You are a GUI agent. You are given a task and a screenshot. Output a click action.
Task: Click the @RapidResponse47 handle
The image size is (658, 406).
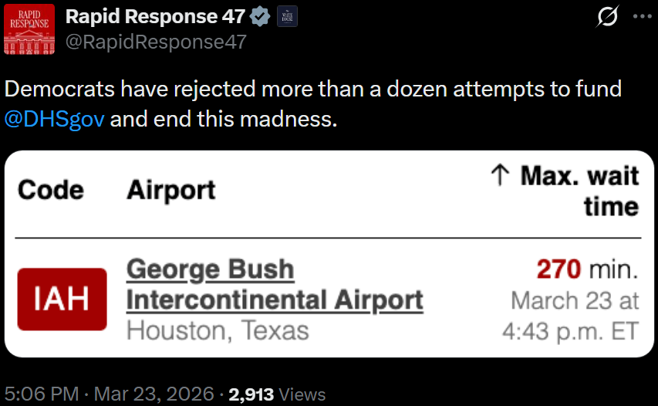(157, 42)
